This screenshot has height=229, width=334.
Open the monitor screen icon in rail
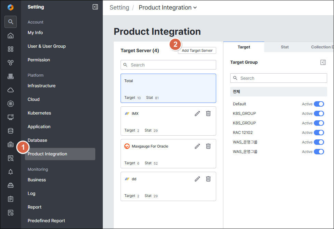11,117
